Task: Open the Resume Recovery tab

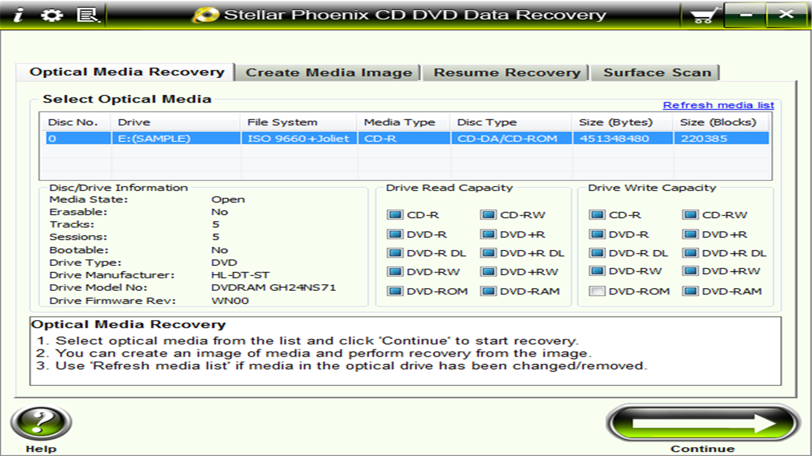Action: coord(506,72)
